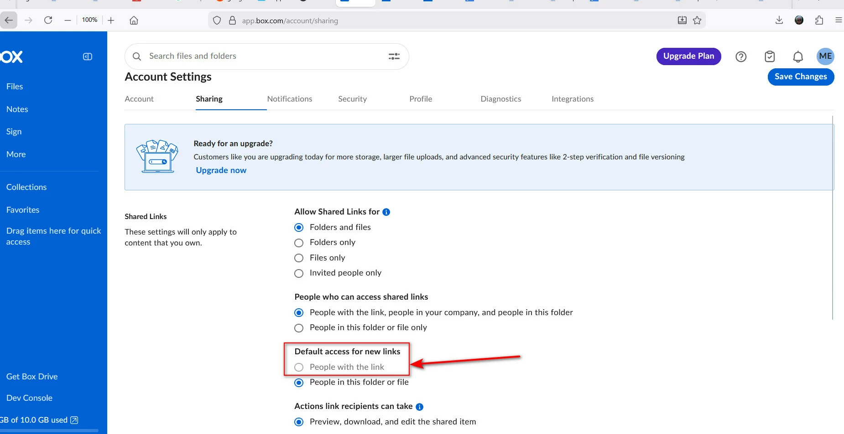Click info icon beside Allow Shared Links for
The image size is (844, 434).
386,212
